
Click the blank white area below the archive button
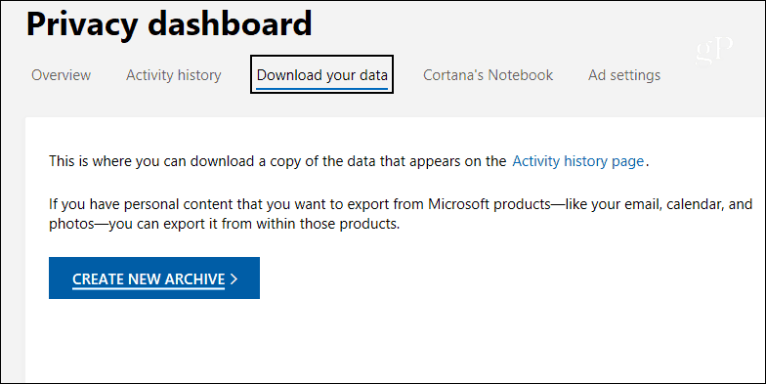click(391, 342)
